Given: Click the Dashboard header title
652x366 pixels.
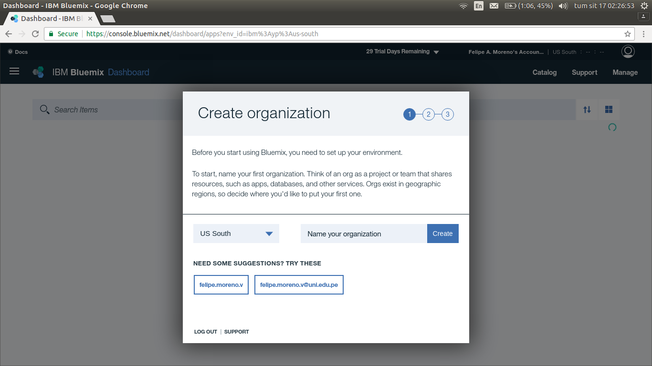Looking at the screenshot, I should (128, 72).
